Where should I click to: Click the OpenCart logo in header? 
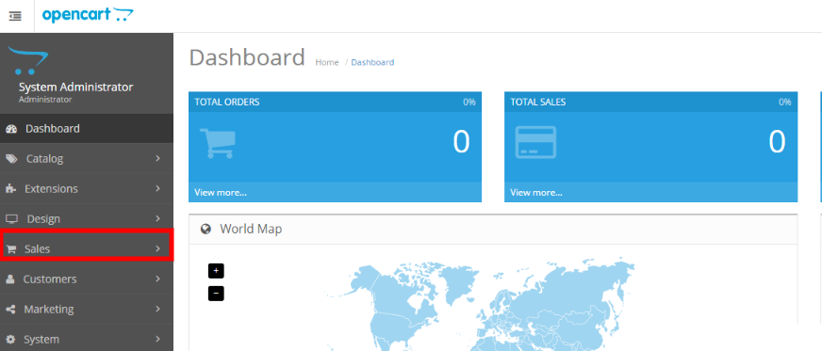click(x=88, y=15)
